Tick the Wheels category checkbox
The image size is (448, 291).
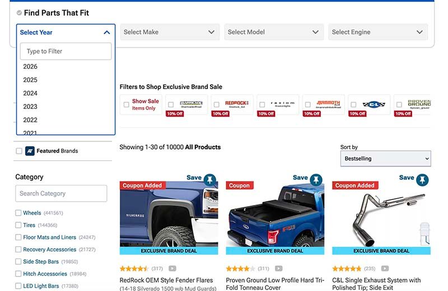[18, 213]
